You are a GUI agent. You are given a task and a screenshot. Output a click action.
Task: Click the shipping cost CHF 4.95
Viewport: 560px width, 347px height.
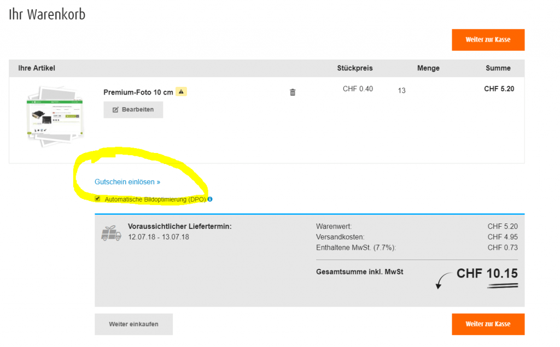(x=503, y=237)
